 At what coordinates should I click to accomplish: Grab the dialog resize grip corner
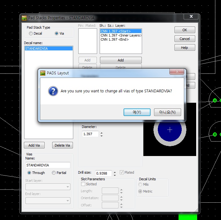196,210
